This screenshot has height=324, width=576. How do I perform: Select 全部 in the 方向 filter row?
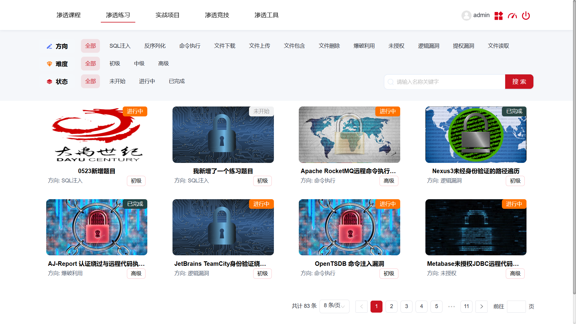[90, 46]
